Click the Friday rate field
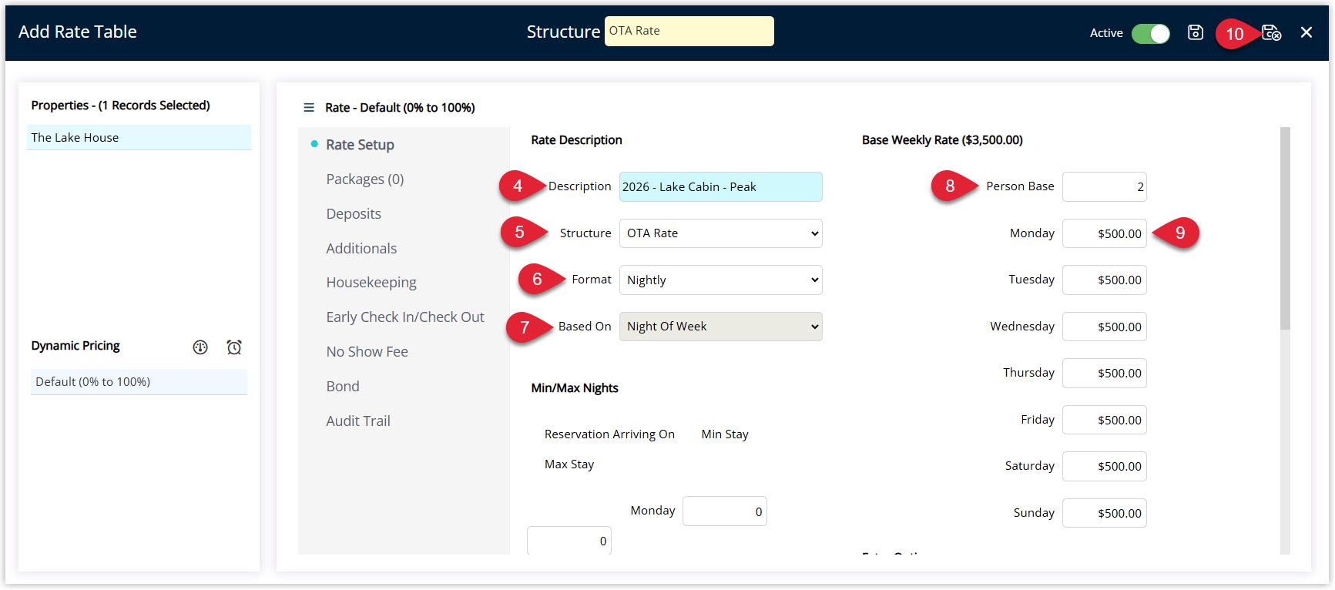 pos(1104,420)
